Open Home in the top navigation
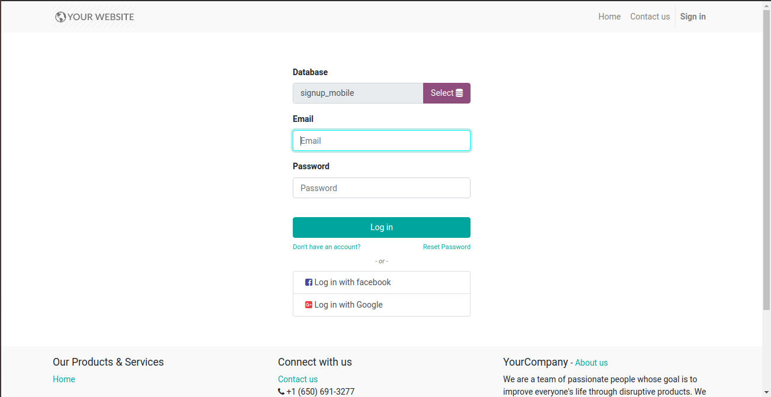771x397 pixels. click(x=609, y=17)
